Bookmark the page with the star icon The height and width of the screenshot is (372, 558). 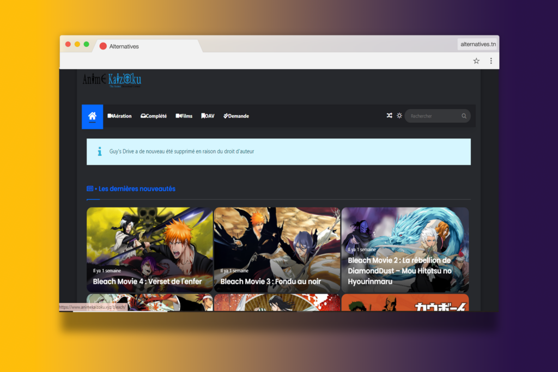tap(476, 61)
